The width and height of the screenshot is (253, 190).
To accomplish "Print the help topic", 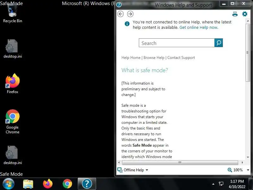I will (235, 14).
